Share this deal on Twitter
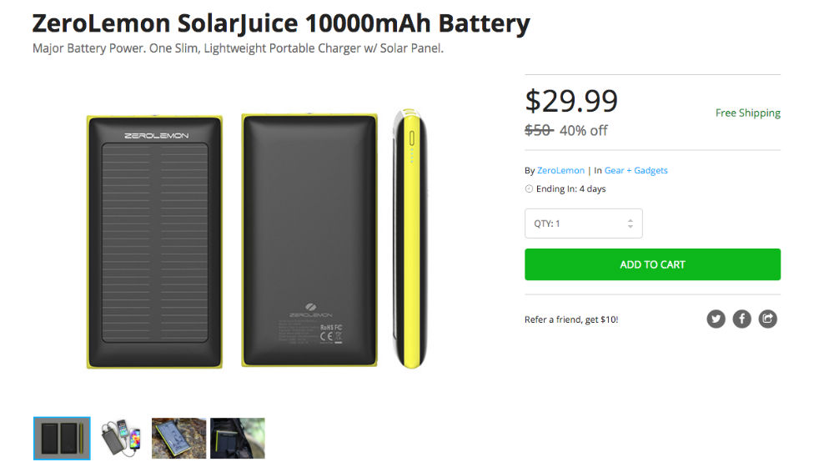834x467 pixels. tap(716, 319)
